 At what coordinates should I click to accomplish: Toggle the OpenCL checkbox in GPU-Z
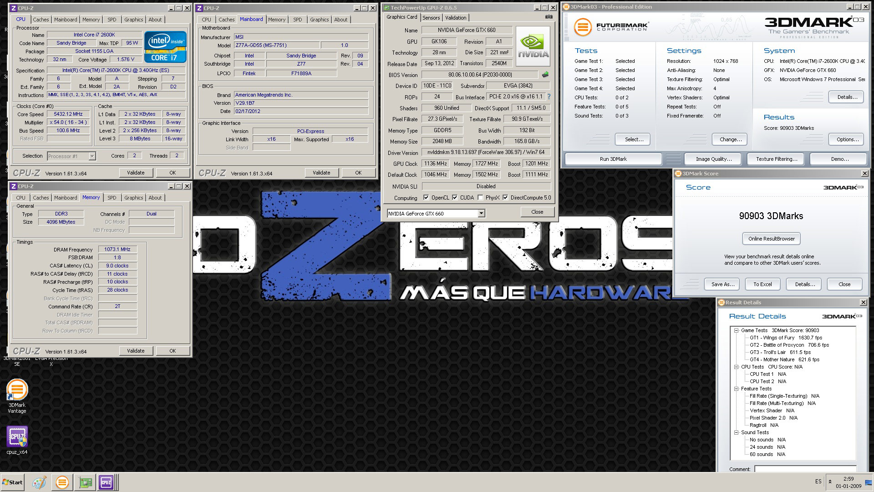426,198
